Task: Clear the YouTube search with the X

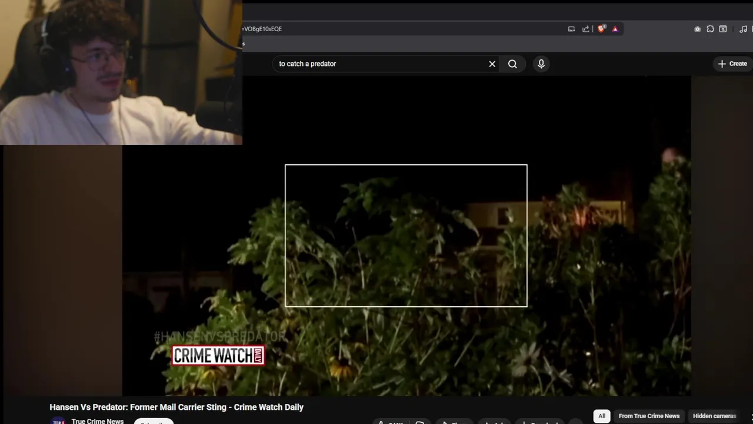Action: point(492,64)
